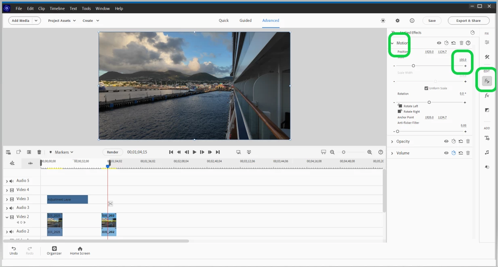498x267 pixels.
Task: Open the Tools panel with the wrench icon
Action: [487, 57]
